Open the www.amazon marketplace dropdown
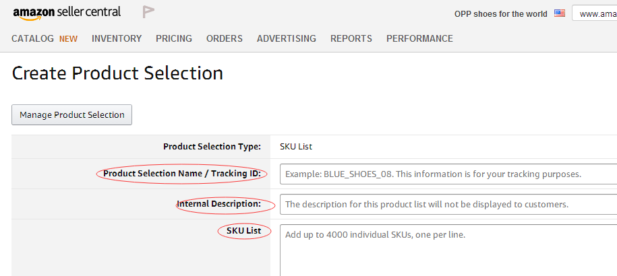Screen dimensions: 617x276 coord(595,13)
